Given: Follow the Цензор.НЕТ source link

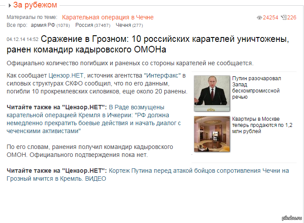Looking at the screenshot, I should point(66,75).
